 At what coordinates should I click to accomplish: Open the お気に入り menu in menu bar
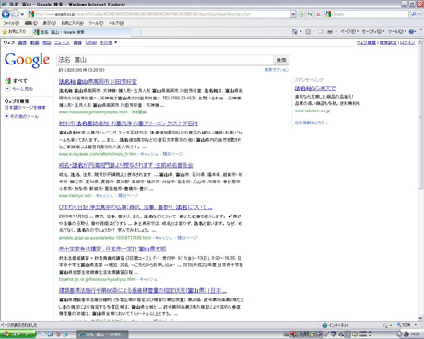[72, 23]
